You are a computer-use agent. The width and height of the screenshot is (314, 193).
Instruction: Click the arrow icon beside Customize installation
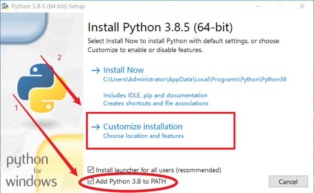(96, 127)
